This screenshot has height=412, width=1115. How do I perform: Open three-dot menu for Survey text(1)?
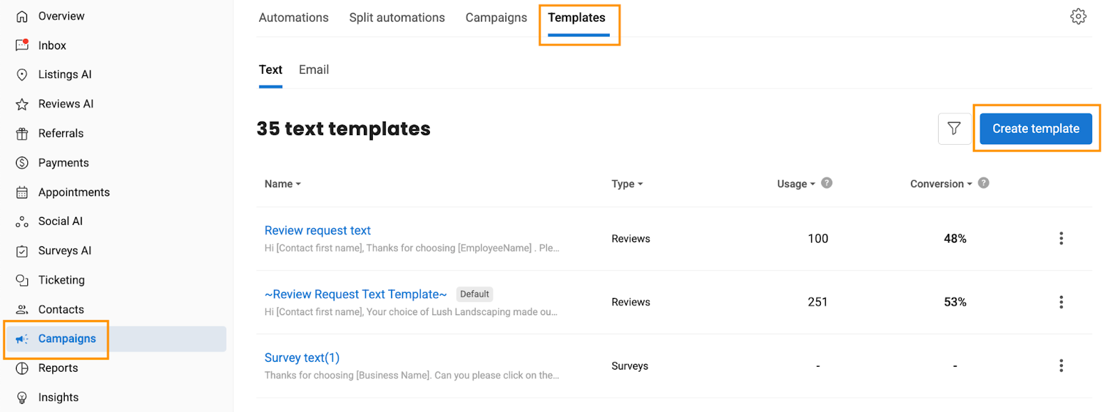coord(1061,366)
